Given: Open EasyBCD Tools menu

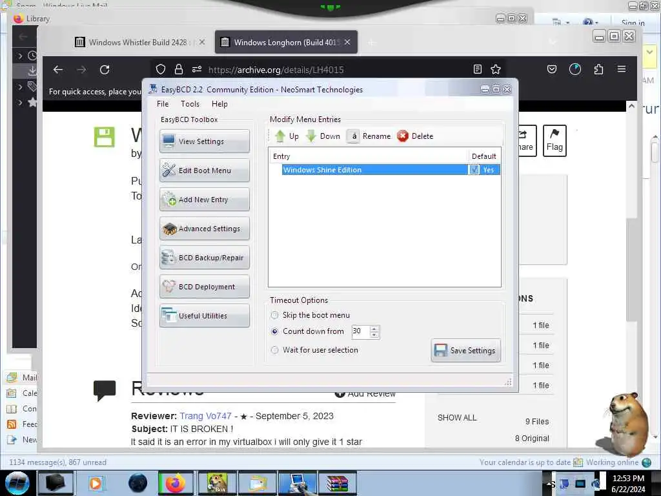Looking at the screenshot, I should 190,104.
